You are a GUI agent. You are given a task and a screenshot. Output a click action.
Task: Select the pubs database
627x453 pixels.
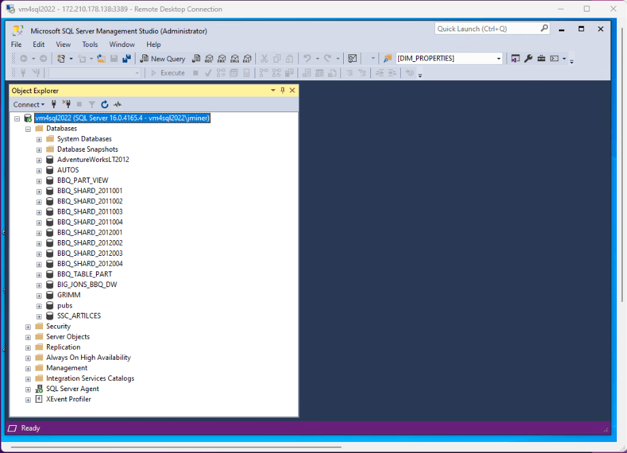pos(65,305)
